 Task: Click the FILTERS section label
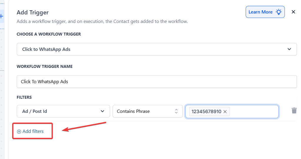(24, 97)
